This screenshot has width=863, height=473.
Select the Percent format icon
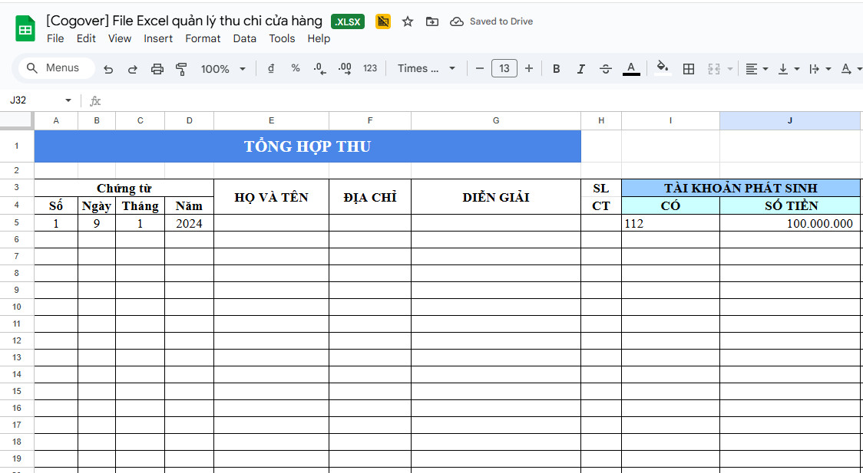295,68
